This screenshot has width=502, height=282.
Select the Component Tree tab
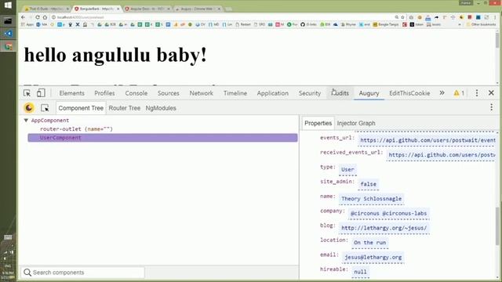click(x=81, y=108)
